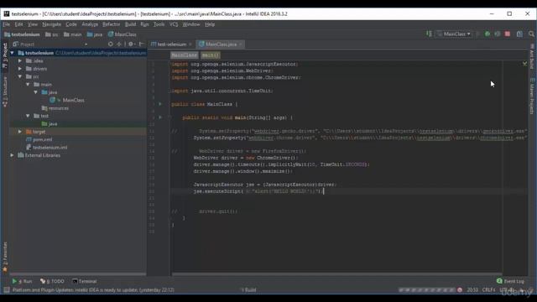Image resolution: width=537 pixels, height=302 pixels.
Task: Open Project Structure icon in the toolbar
Action: click(x=519, y=34)
